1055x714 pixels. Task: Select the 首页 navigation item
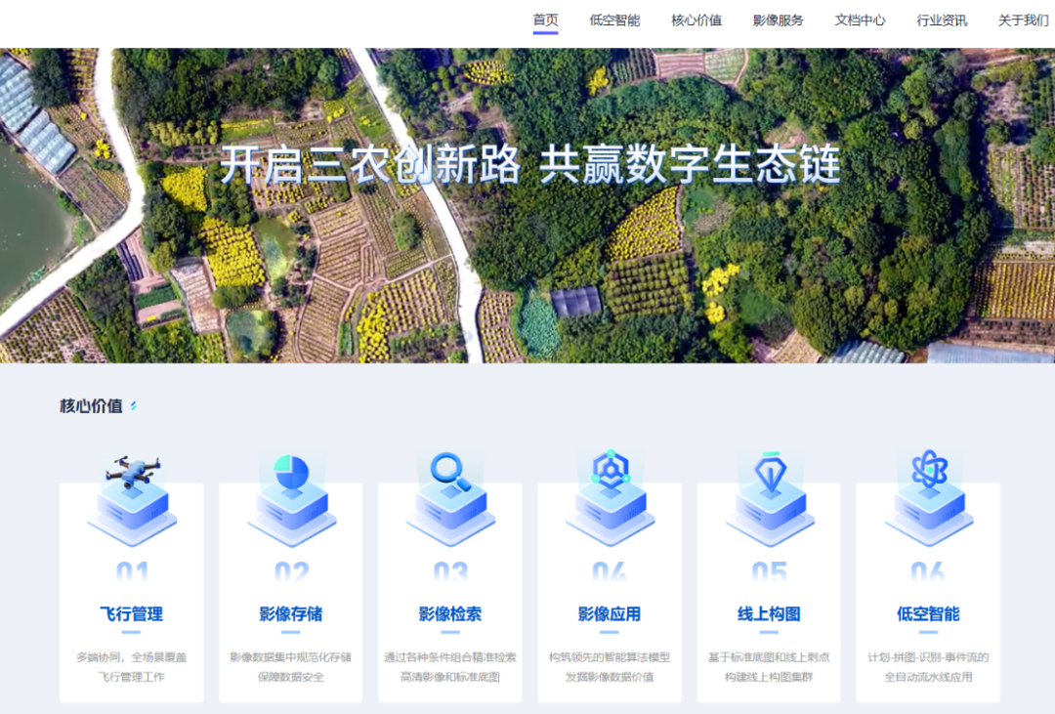[543, 19]
